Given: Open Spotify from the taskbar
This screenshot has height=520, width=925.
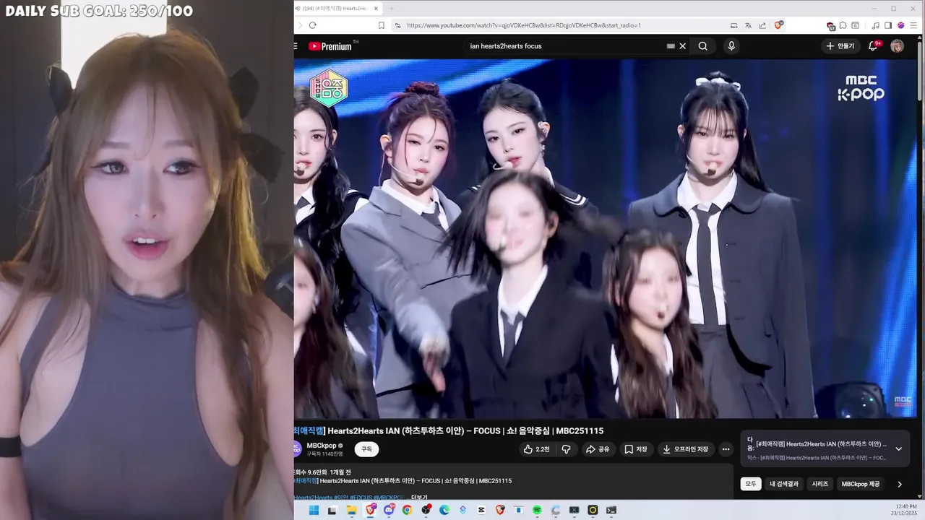Looking at the screenshot, I should pyautogui.click(x=537, y=510).
